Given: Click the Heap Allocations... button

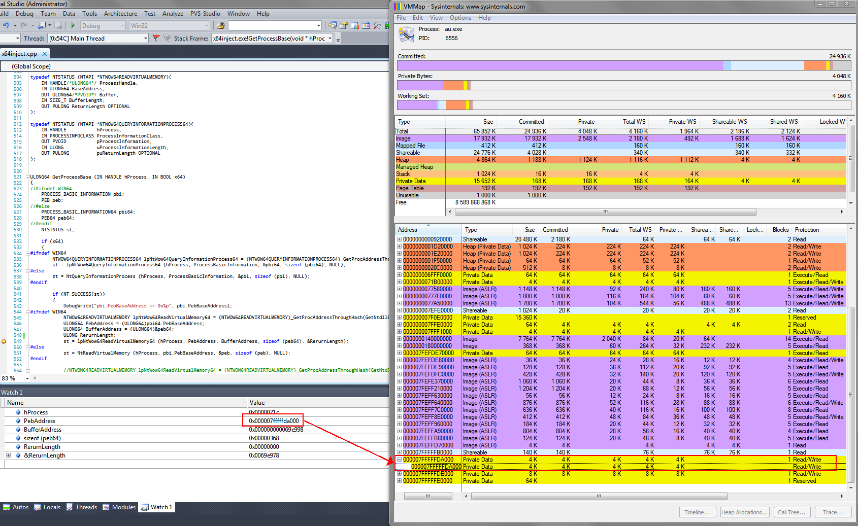Looking at the screenshot, I should (745, 512).
